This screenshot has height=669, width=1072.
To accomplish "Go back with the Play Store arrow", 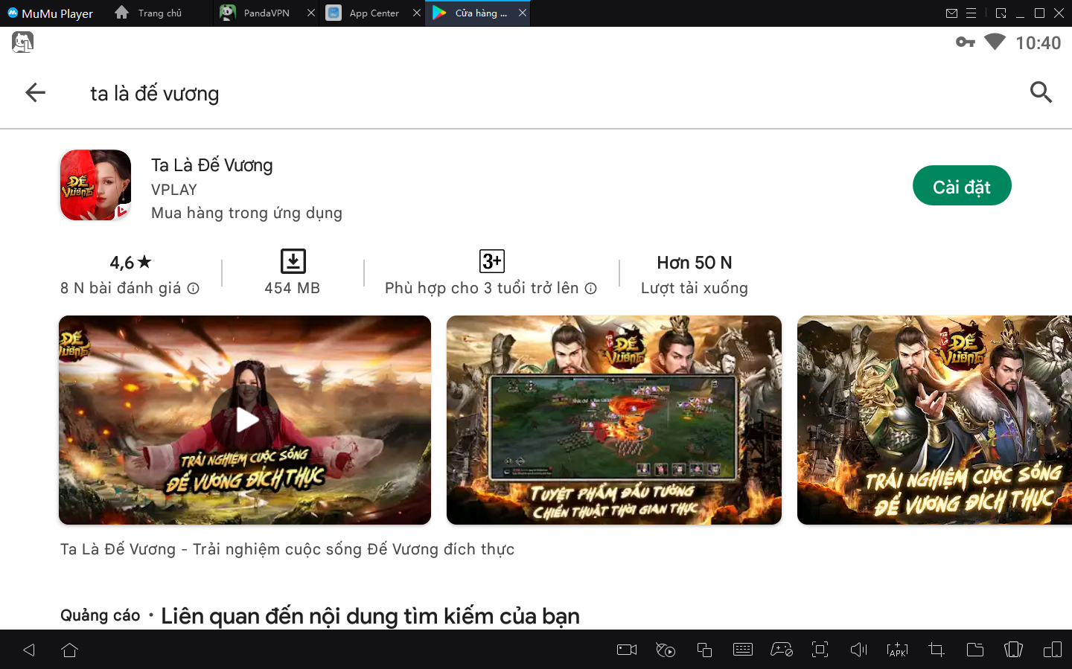I will [35, 93].
